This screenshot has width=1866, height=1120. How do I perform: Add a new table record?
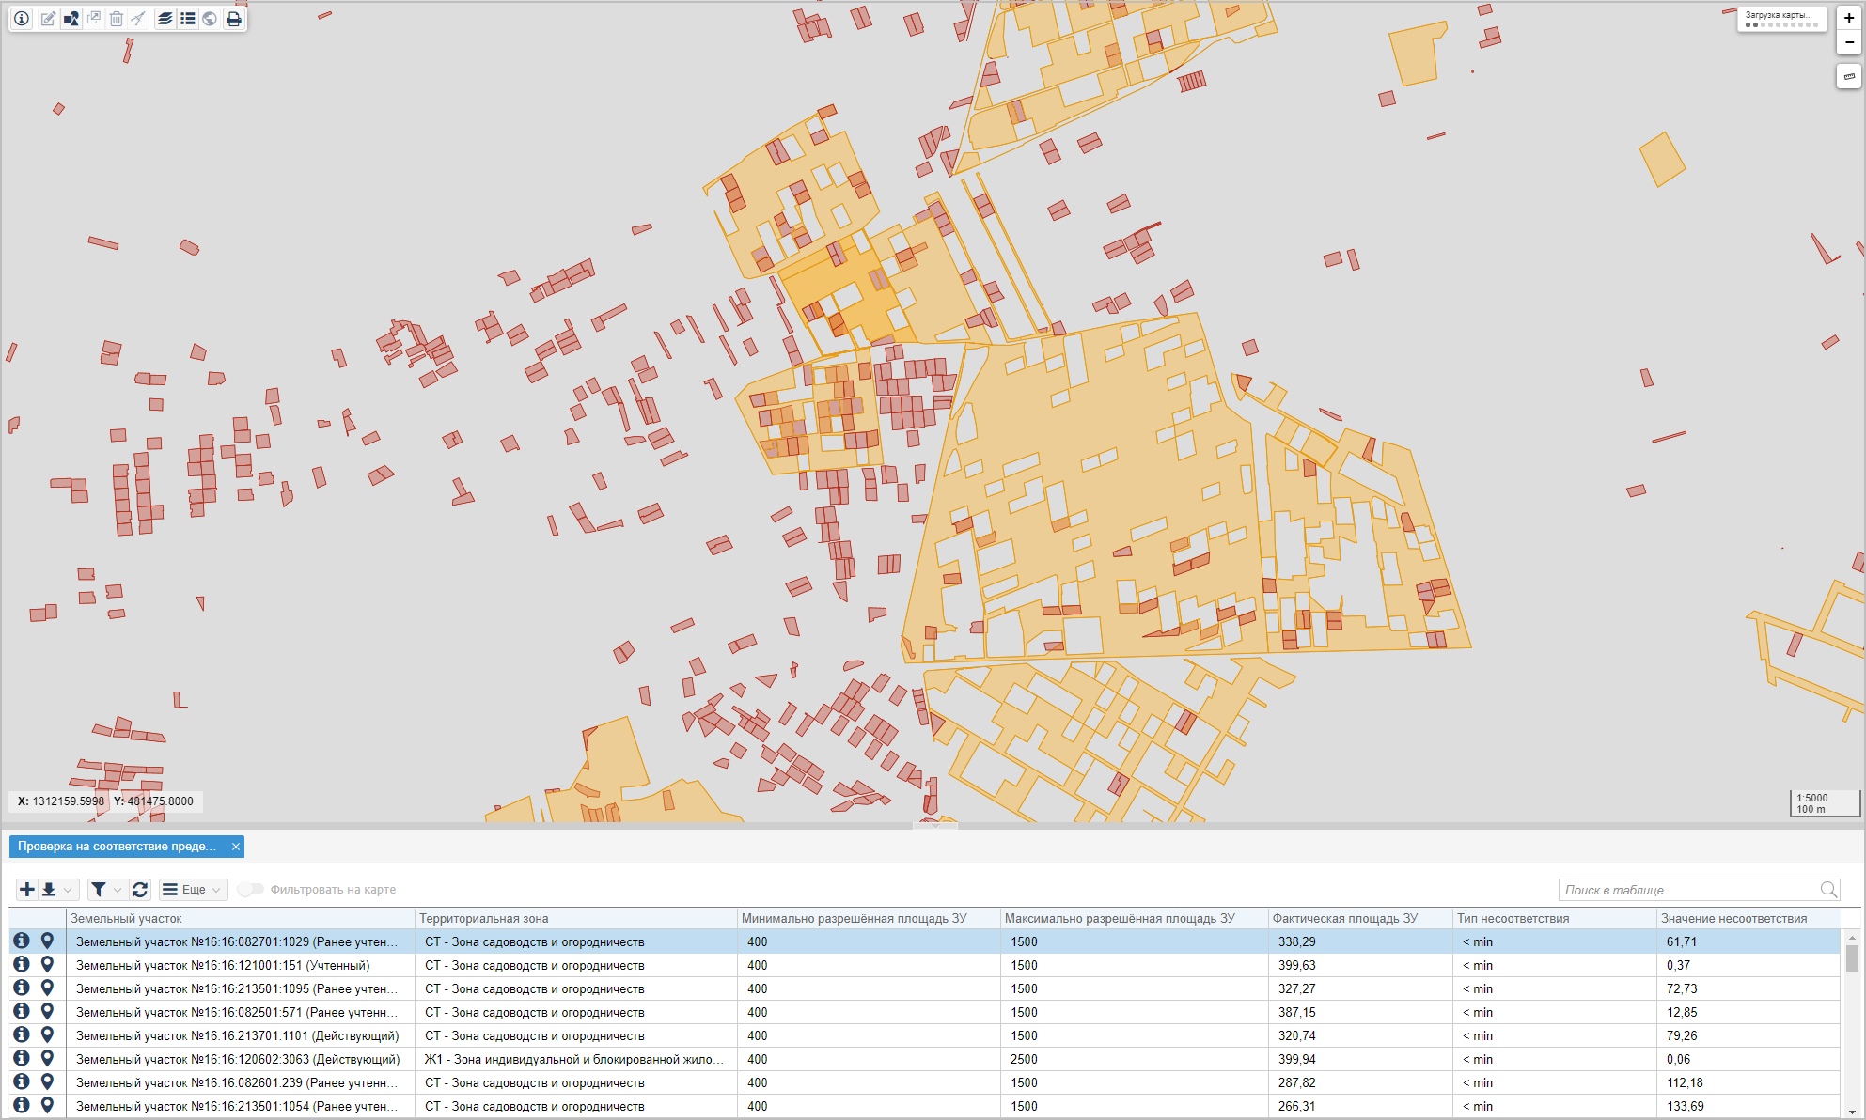point(27,889)
